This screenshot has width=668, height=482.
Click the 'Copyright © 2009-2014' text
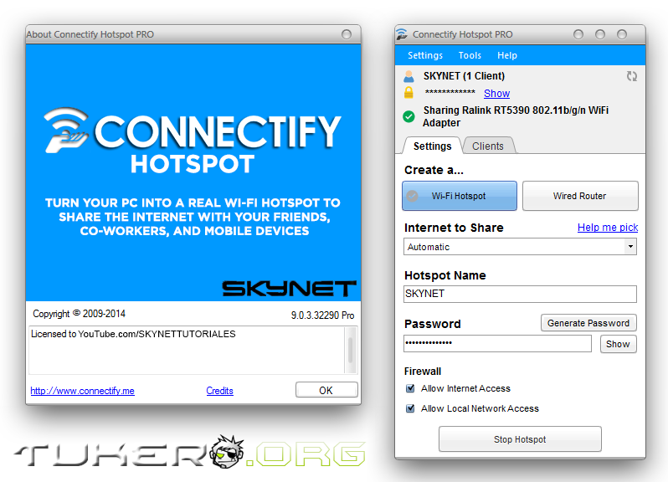coord(80,314)
